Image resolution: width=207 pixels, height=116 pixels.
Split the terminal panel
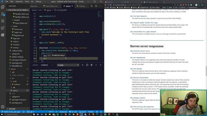tap(87, 65)
